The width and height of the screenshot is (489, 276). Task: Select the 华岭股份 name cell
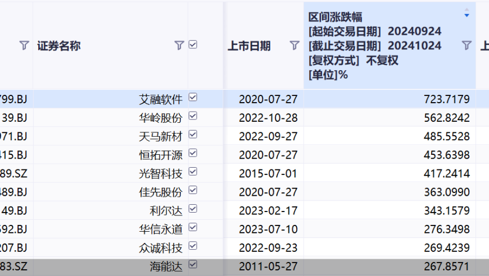(x=111, y=118)
